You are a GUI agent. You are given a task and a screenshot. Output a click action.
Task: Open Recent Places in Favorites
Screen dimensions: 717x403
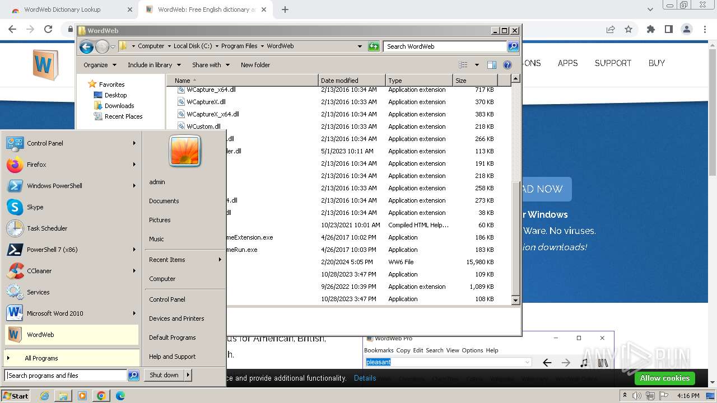point(123,116)
